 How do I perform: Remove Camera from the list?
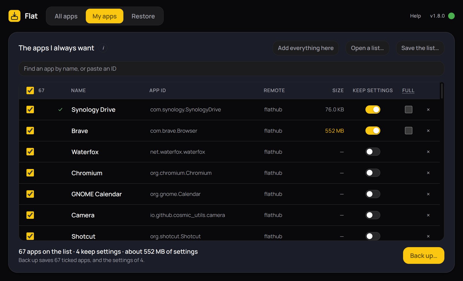tap(428, 215)
